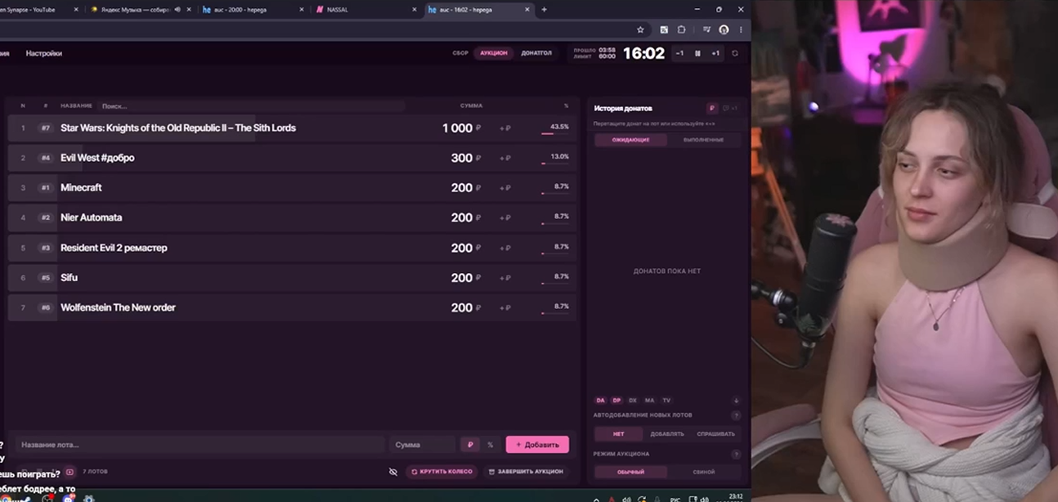Pause the auction timer
This screenshot has height=502, width=1058.
(x=697, y=53)
